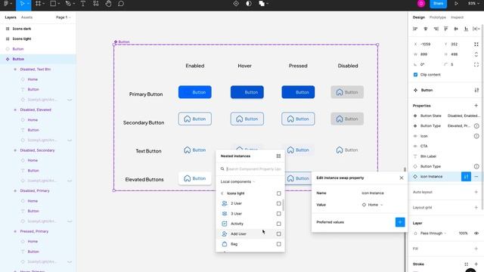Click the align horizontal centers icon
This screenshot has height=272, width=484.
tap(425, 29)
